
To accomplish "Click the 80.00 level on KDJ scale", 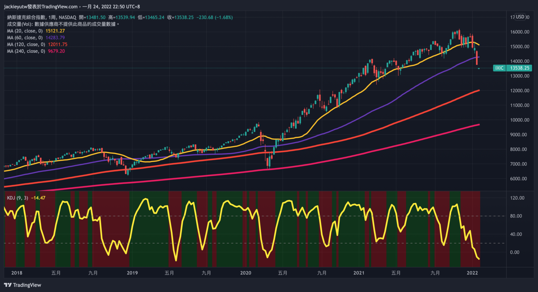I will coord(516,216).
